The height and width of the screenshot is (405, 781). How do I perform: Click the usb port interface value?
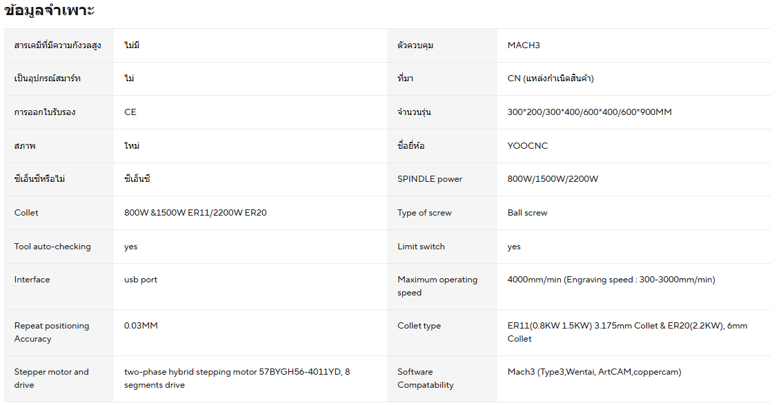coord(141,280)
